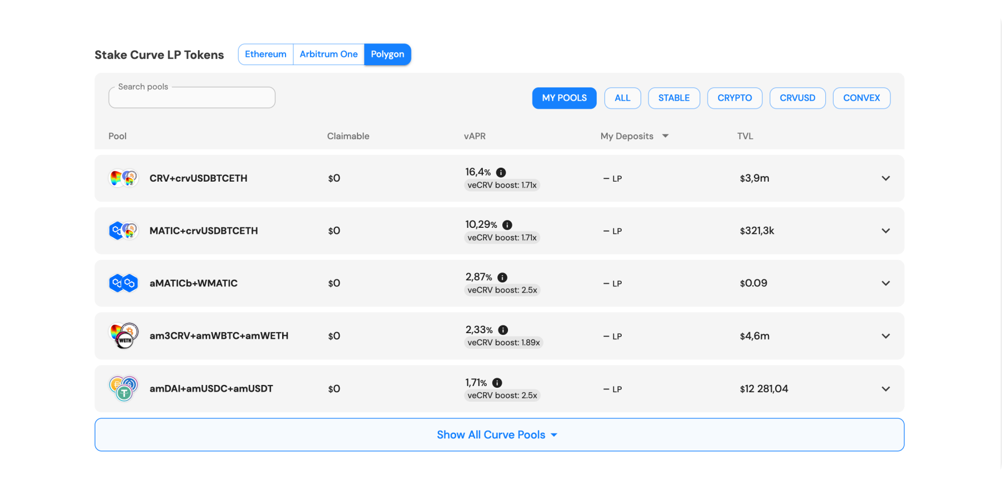Click the CRV+crvUSDBTCETH pool name
Screen dimensions: 1002x488
pyautogui.click(x=199, y=178)
